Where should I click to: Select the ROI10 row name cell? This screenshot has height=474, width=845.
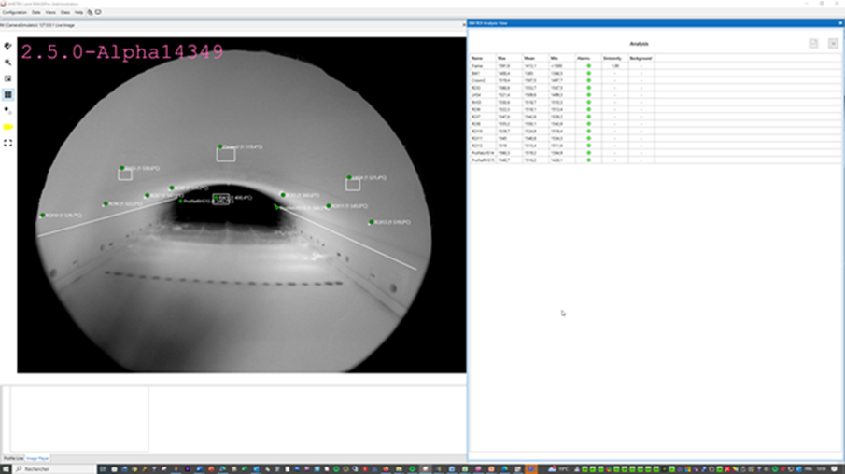pyautogui.click(x=483, y=131)
